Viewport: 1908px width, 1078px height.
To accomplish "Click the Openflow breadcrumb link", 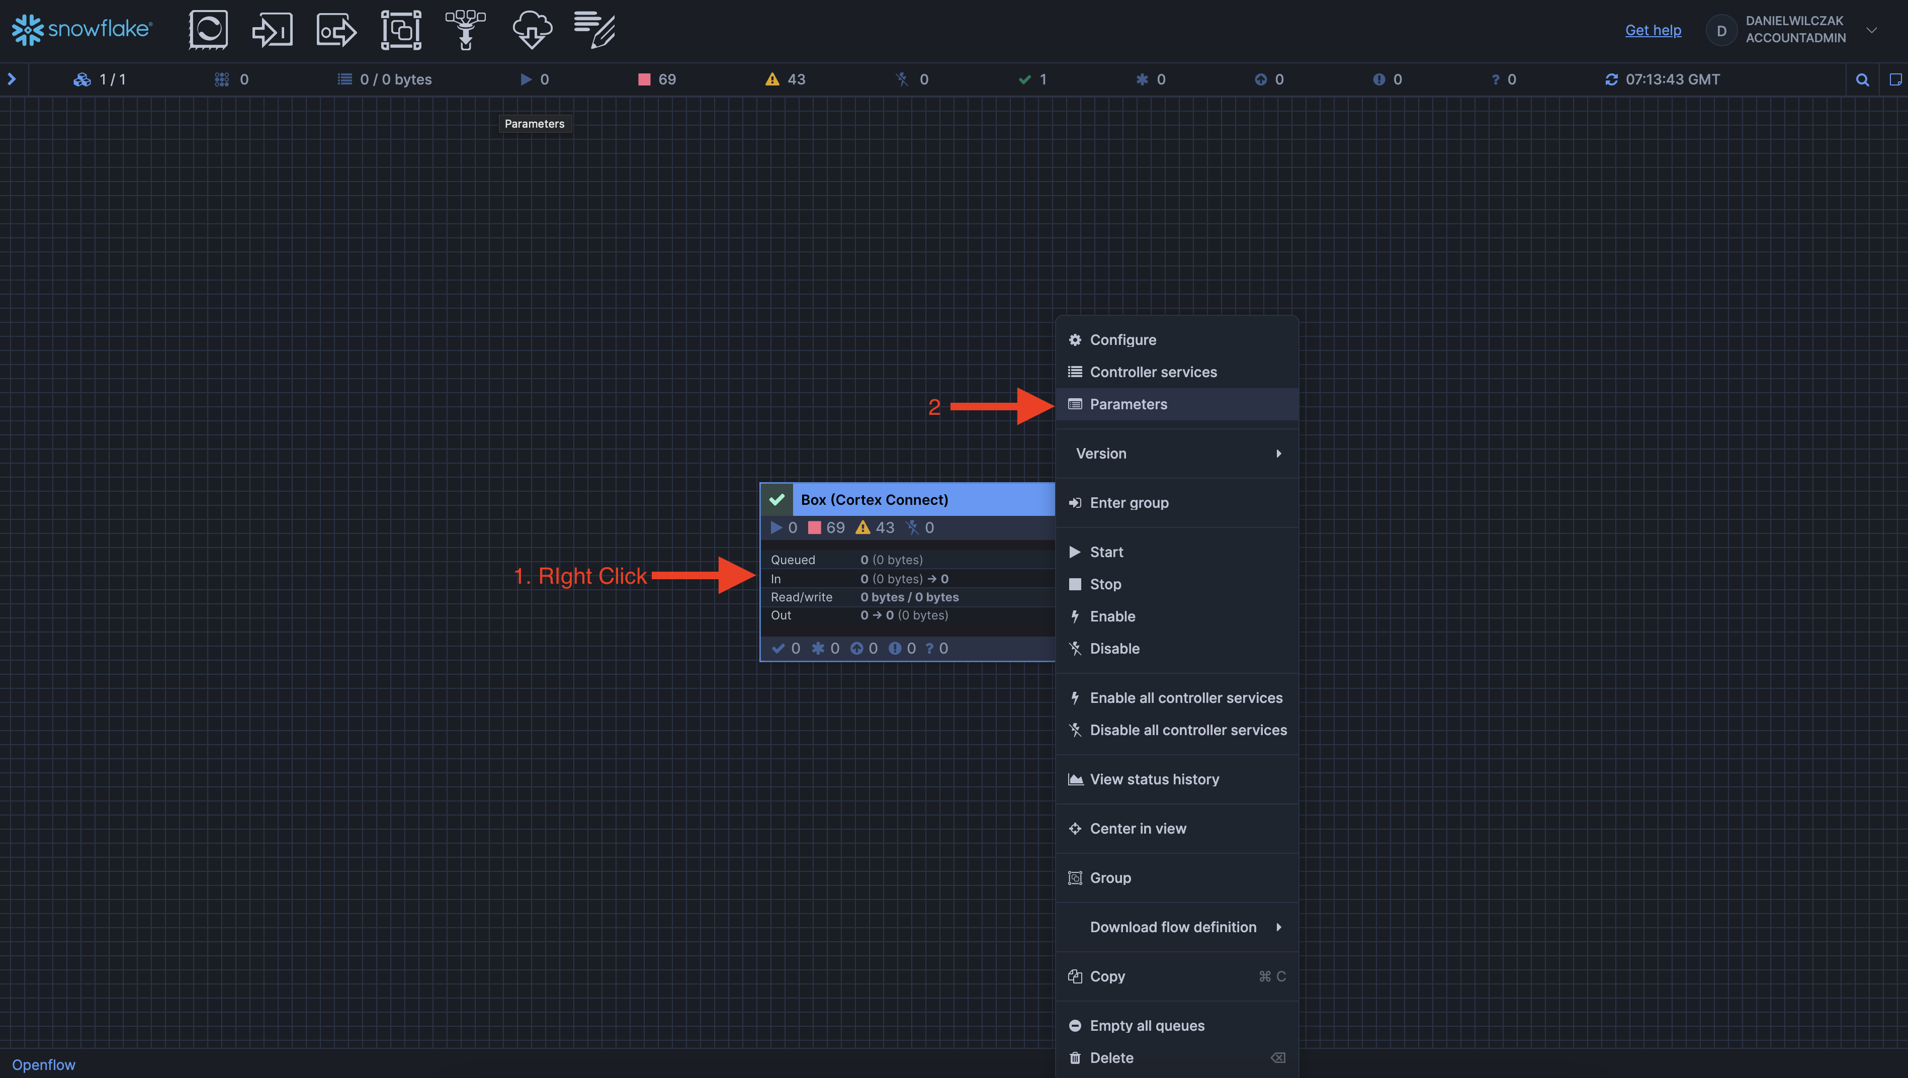I will tap(44, 1064).
